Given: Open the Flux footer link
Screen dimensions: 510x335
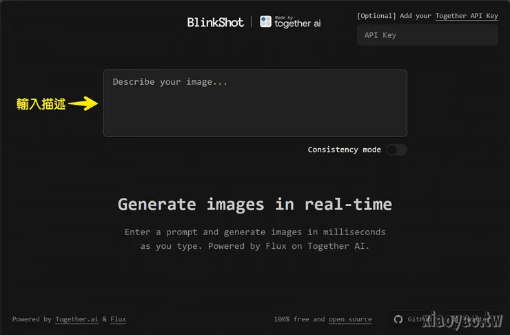Looking at the screenshot, I should pyautogui.click(x=118, y=319).
